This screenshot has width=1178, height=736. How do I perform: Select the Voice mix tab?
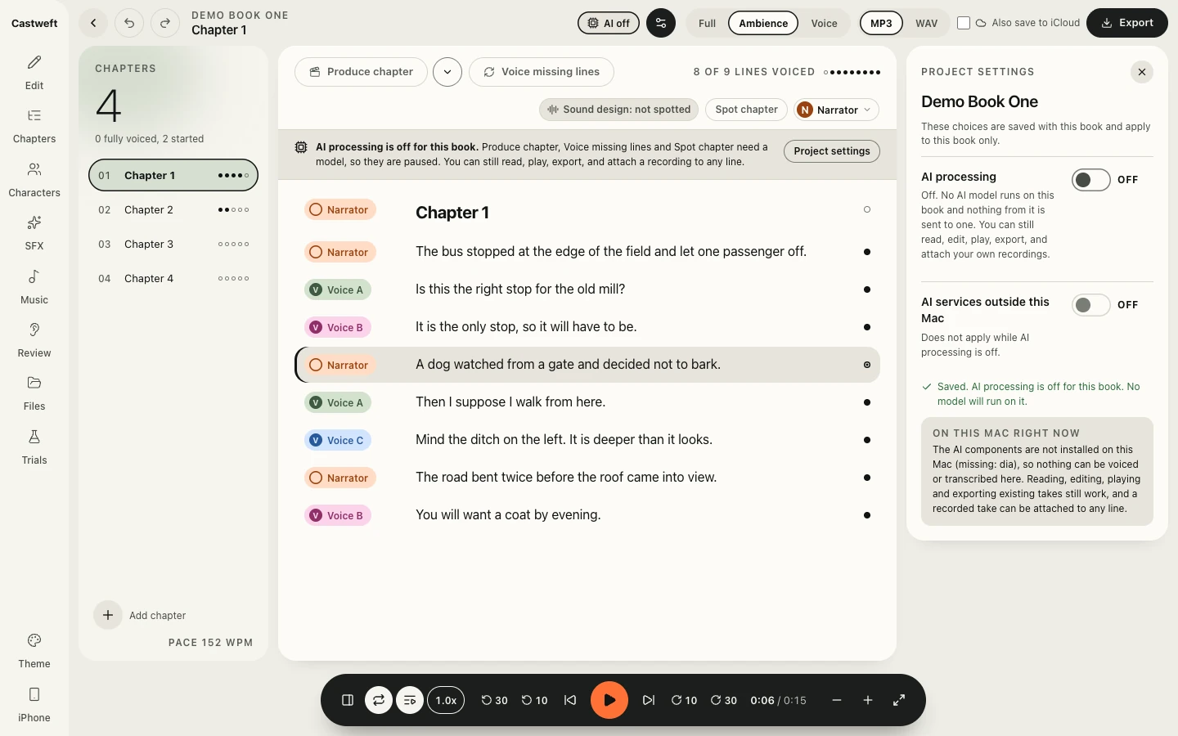pyautogui.click(x=824, y=23)
